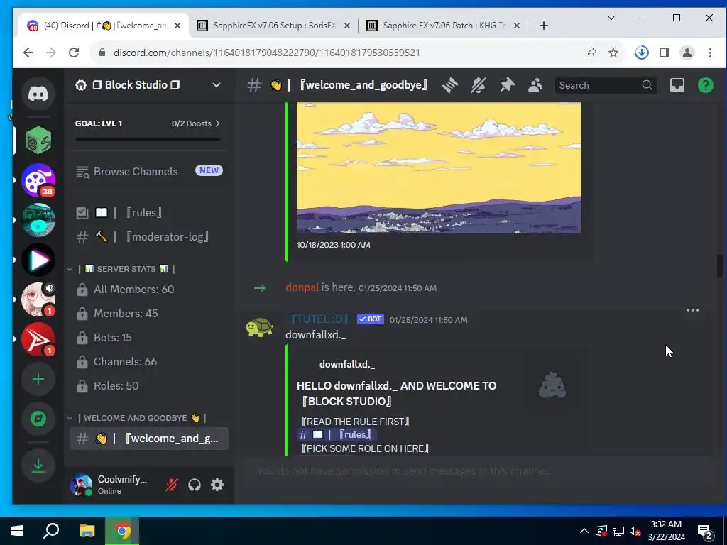727x545 pixels.
Task: Open the anime avatar server icon
Action: [x=38, y=299]
